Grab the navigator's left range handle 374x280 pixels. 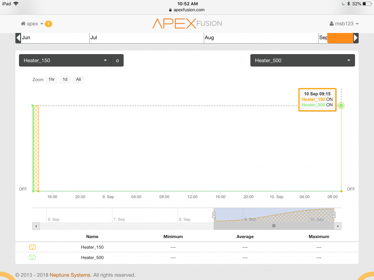[214, 215]
